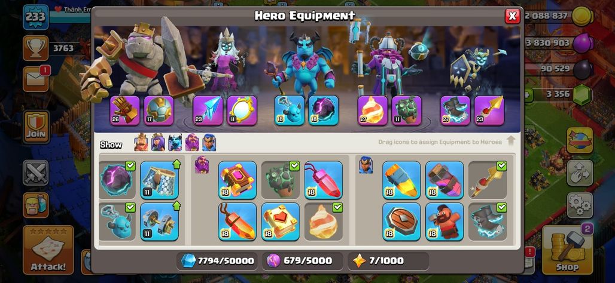
Task: Tap the Frozen Arrow equipment slot
Action: (x=208, y=110)
